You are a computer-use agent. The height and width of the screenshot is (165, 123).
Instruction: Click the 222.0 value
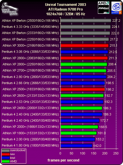click(115, 33)
